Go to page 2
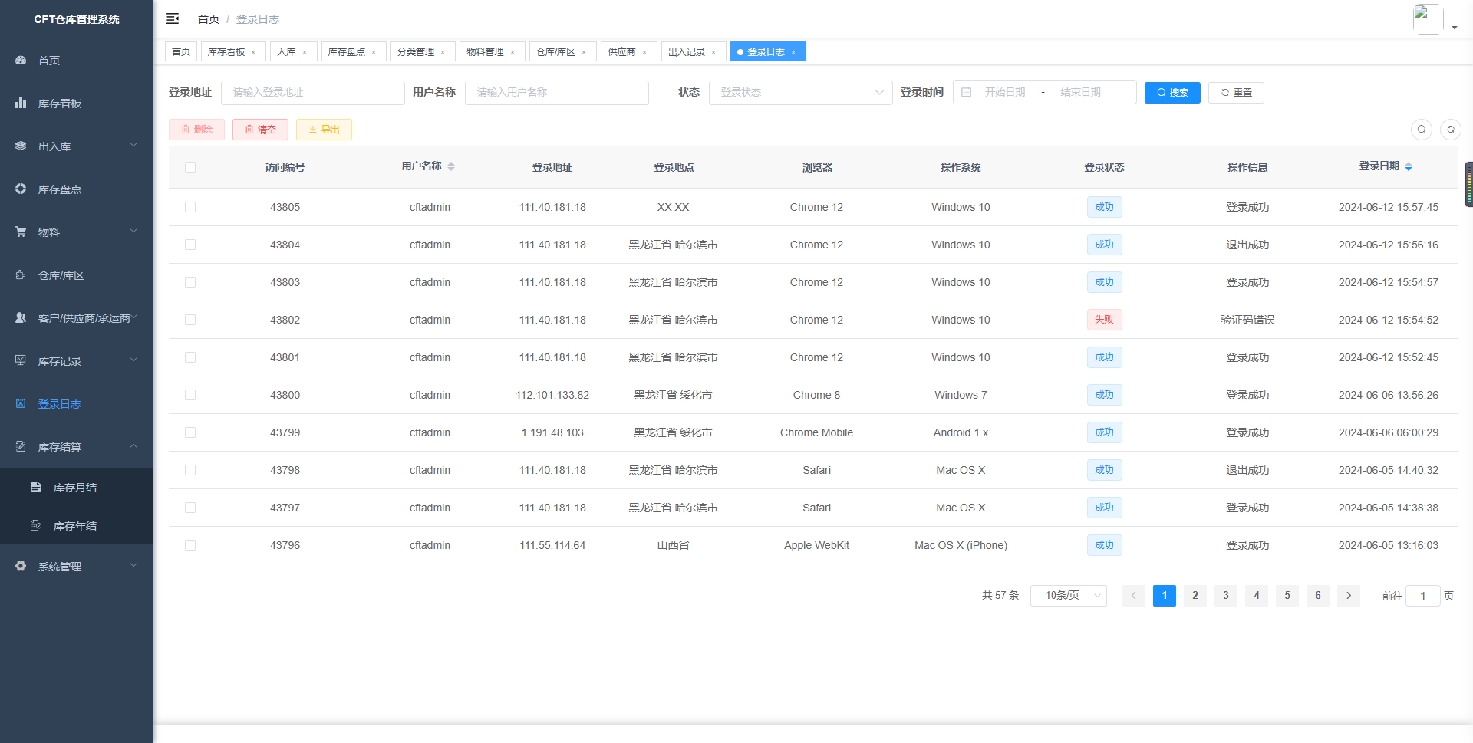 (1195, 595)
